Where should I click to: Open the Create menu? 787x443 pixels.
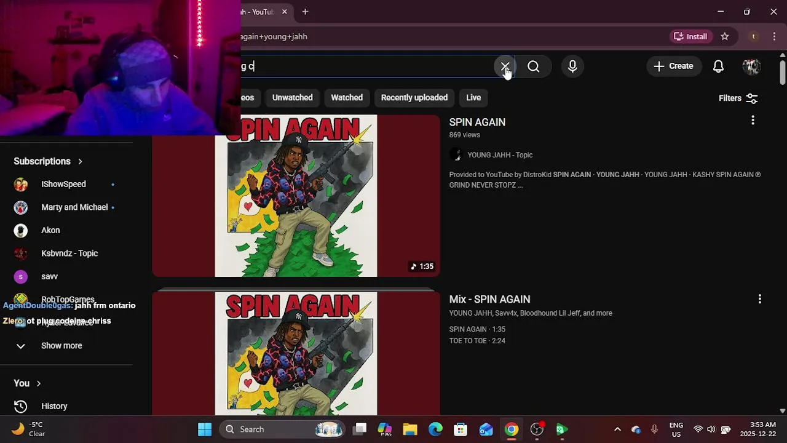click(x=673, y=66)
